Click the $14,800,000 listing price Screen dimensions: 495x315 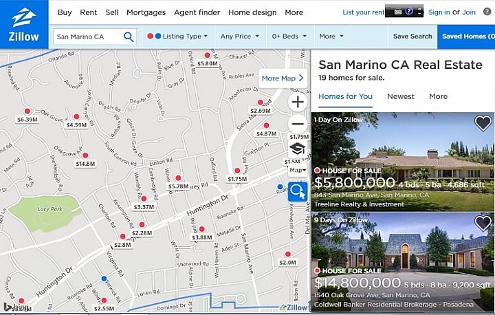point(358,283)
